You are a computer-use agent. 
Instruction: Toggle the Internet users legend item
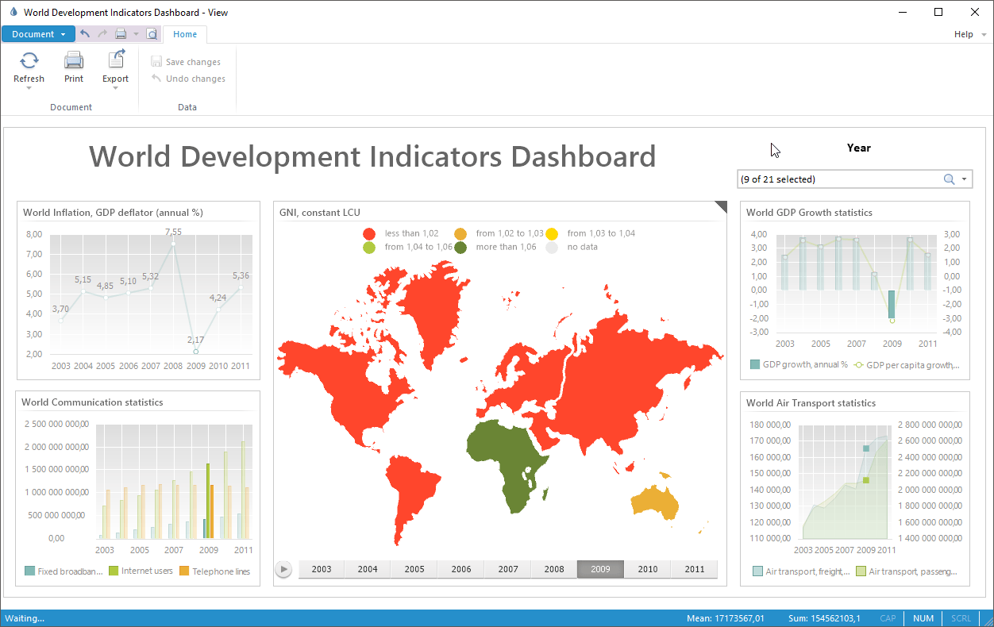point(141,571)
